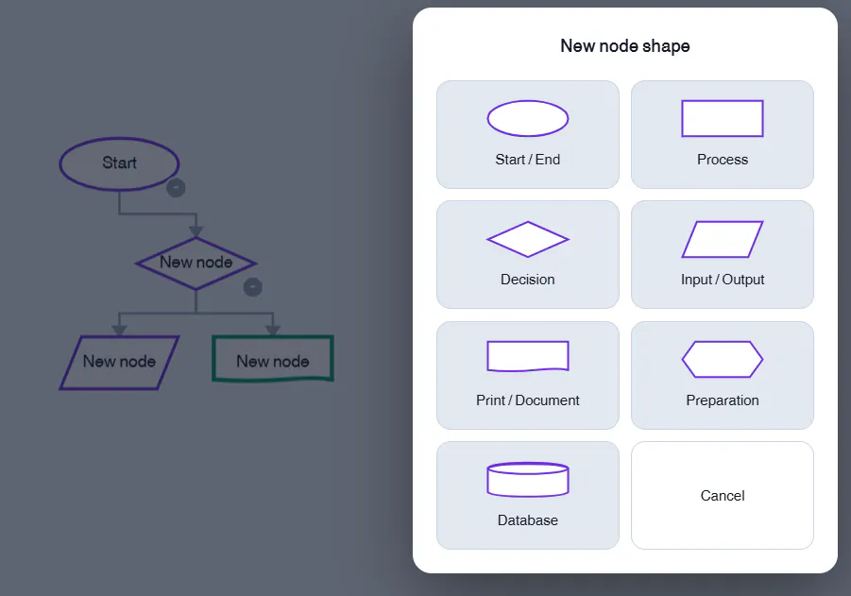851x596 pixels.
Task: Collapse the Start node's children
Action: 176,188
